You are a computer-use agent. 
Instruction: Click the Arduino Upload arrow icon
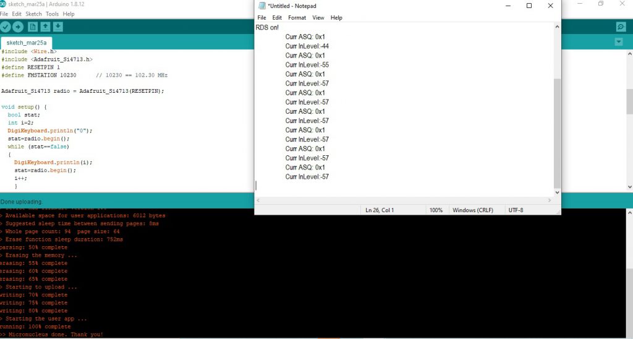(x=18, y=27)
